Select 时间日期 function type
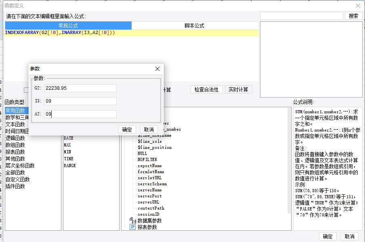Image resolution: width=365 pixels, height=242 pixels. coord(17,131)
